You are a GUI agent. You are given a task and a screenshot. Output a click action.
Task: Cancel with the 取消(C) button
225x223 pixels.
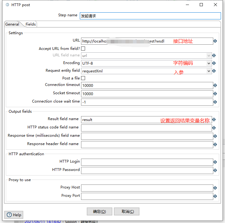coord(127,212)
